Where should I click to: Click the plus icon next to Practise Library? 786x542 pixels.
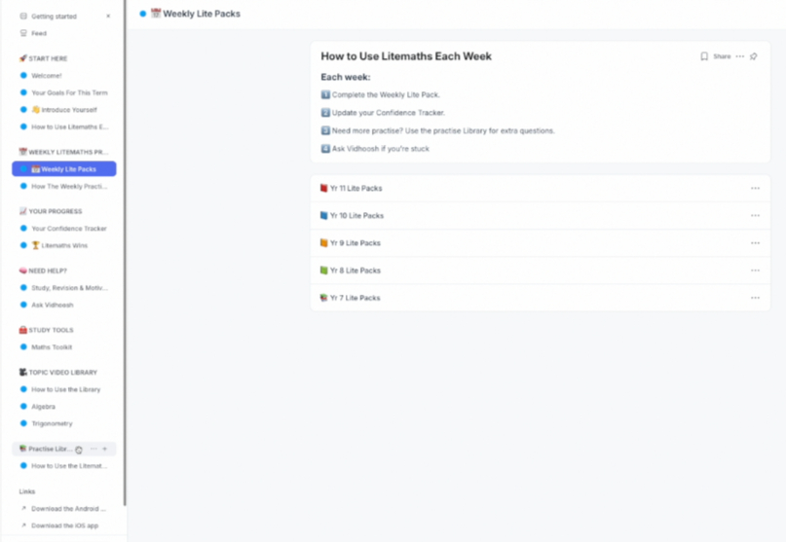point(105,449)
